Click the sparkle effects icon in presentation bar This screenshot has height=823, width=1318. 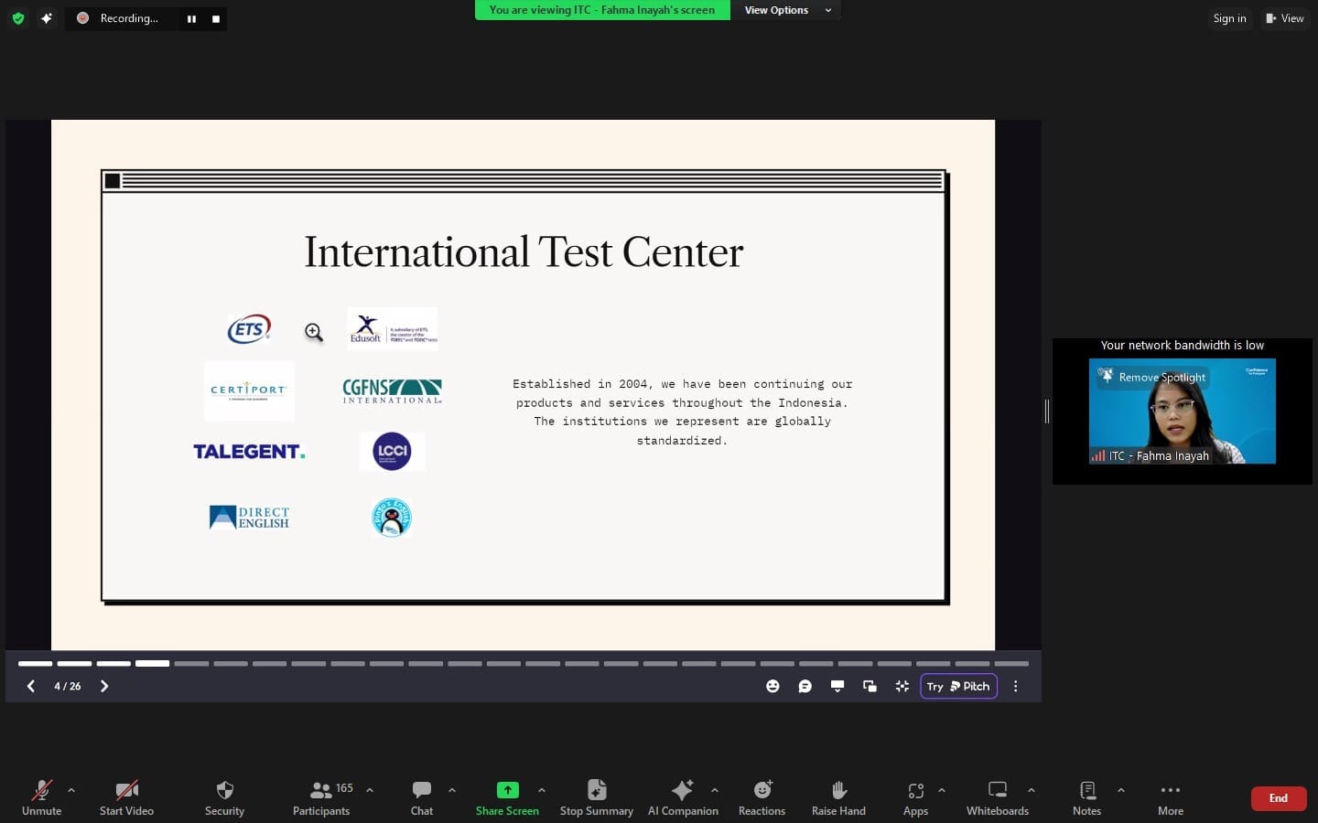point(902,686)
